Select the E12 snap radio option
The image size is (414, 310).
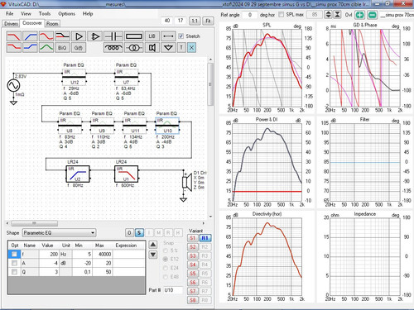(x=166, y=259)
